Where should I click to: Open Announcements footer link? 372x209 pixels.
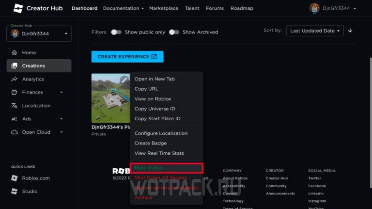pyautogui.click(x=280, y=193)
